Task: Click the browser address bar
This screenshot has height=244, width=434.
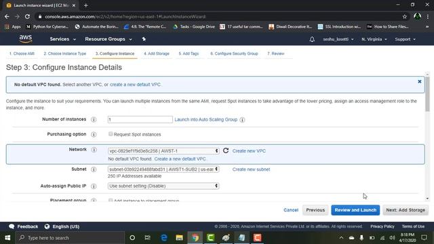Action: point(218,16)
